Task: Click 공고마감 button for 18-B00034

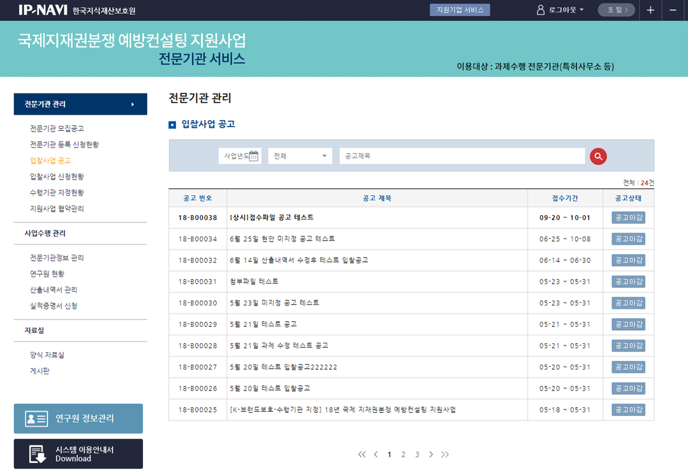Action: coord(628,239)
